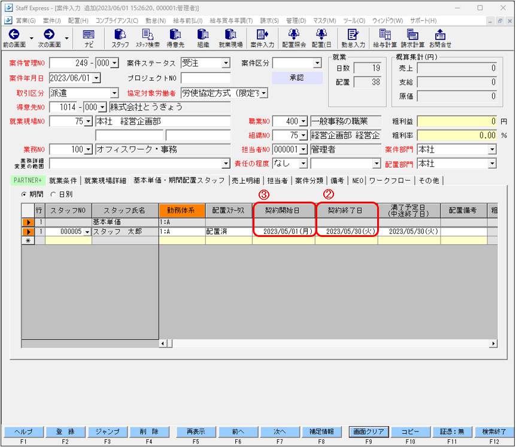Click the 画面クリア F9 button

pos(369,431)
